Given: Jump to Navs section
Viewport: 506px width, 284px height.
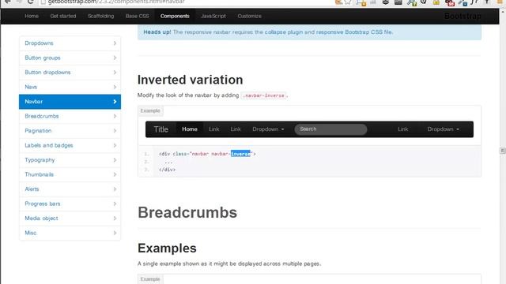Looking at the screenshot, I should 70,87.
